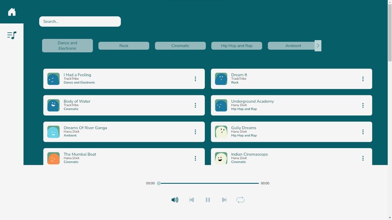Pause the current playback

click(x=208, y=200)
